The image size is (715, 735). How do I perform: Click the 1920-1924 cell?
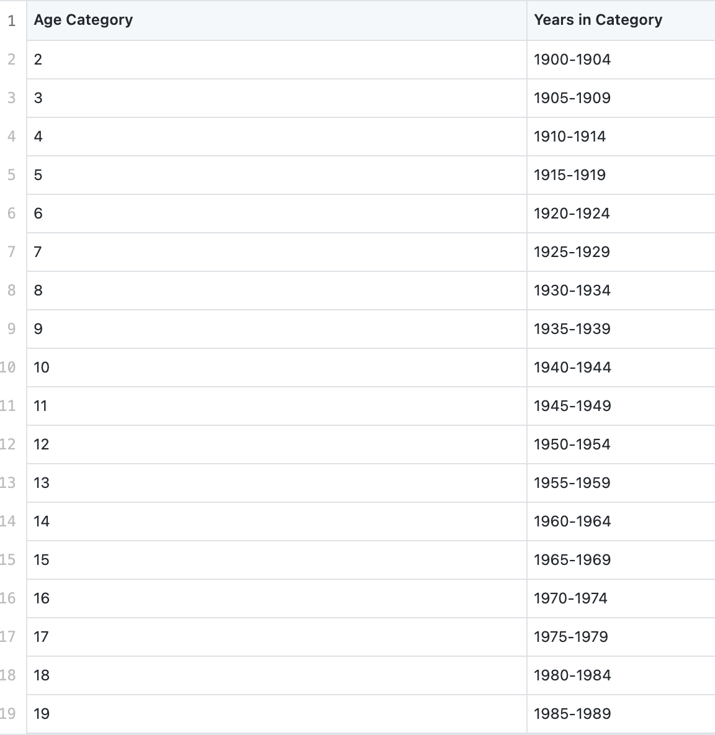point(572,214)
